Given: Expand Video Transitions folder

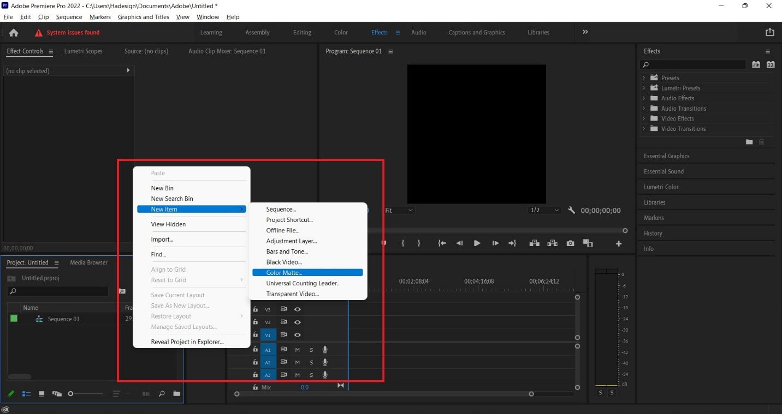Looking at the screenshot, I should 644,129.
